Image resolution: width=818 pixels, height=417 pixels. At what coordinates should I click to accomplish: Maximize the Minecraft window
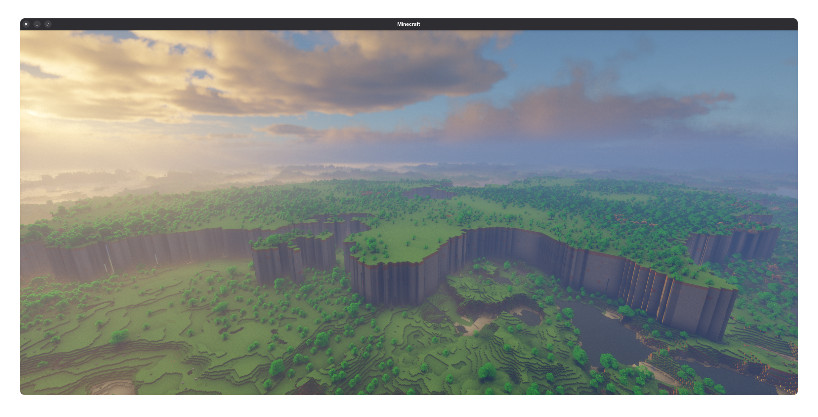pos(48,24)
